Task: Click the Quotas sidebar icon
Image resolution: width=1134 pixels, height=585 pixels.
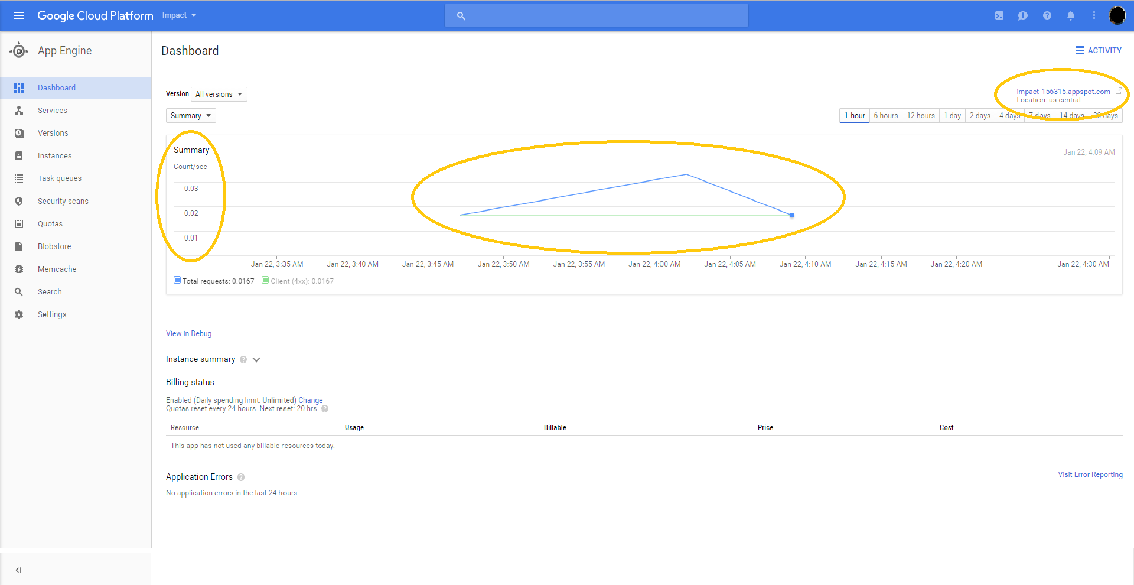Action: click(x=19, y=224)
